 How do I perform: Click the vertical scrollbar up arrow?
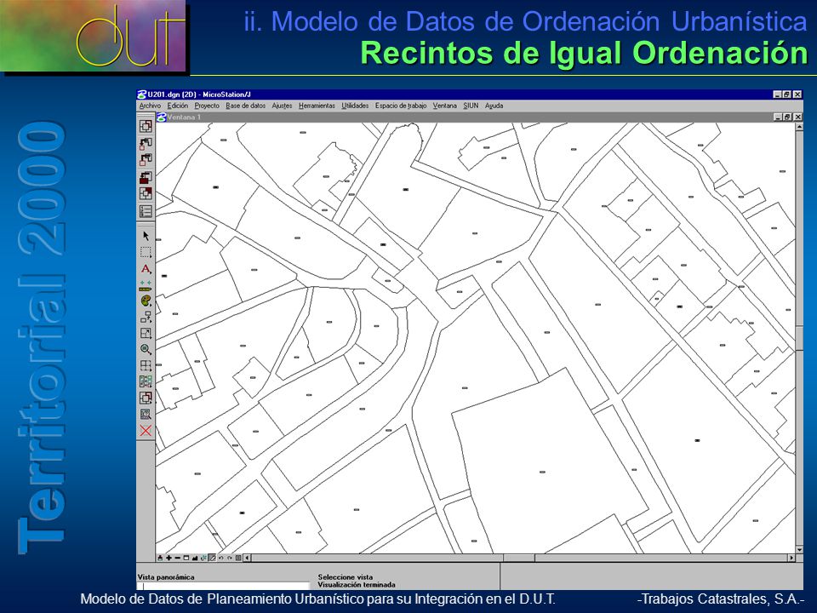799,127
